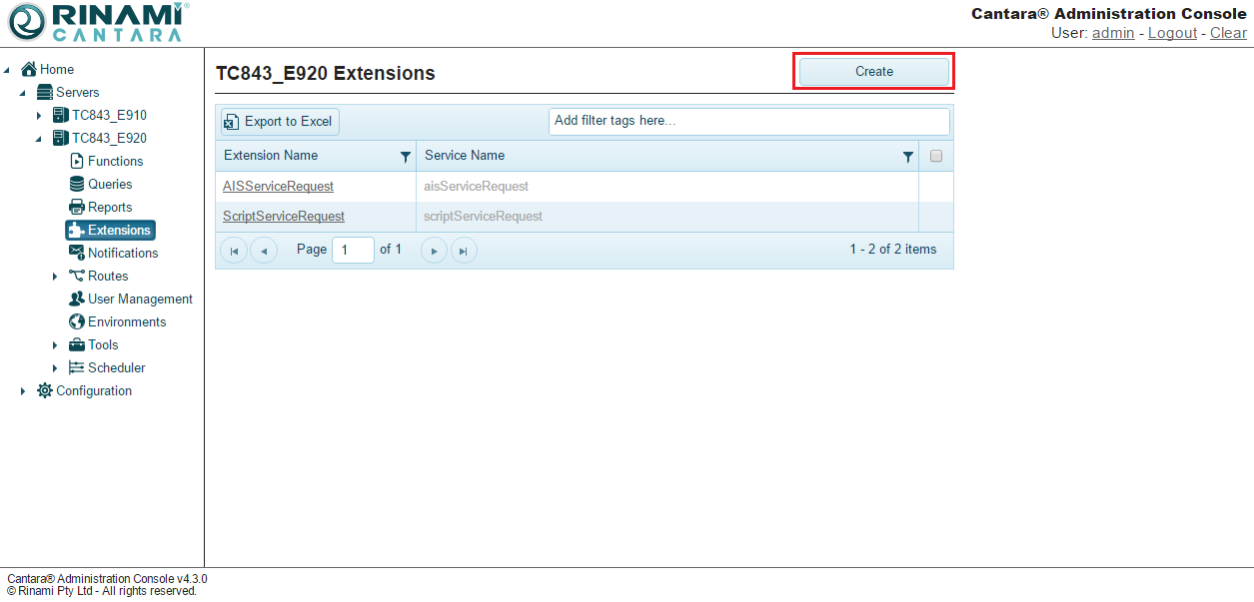The height and width of the screenshot is (602, 1254).
Task: Expand the TC843_E910 server node
Action: pos(39,116)
